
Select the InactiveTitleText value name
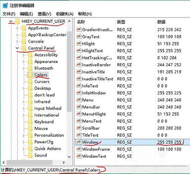tap(97, 79)
